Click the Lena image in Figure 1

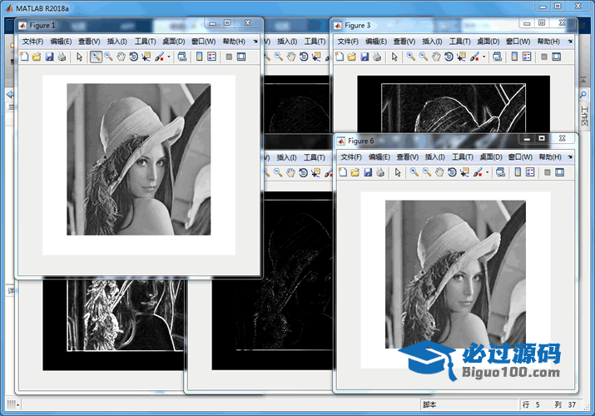pos(139,159)
